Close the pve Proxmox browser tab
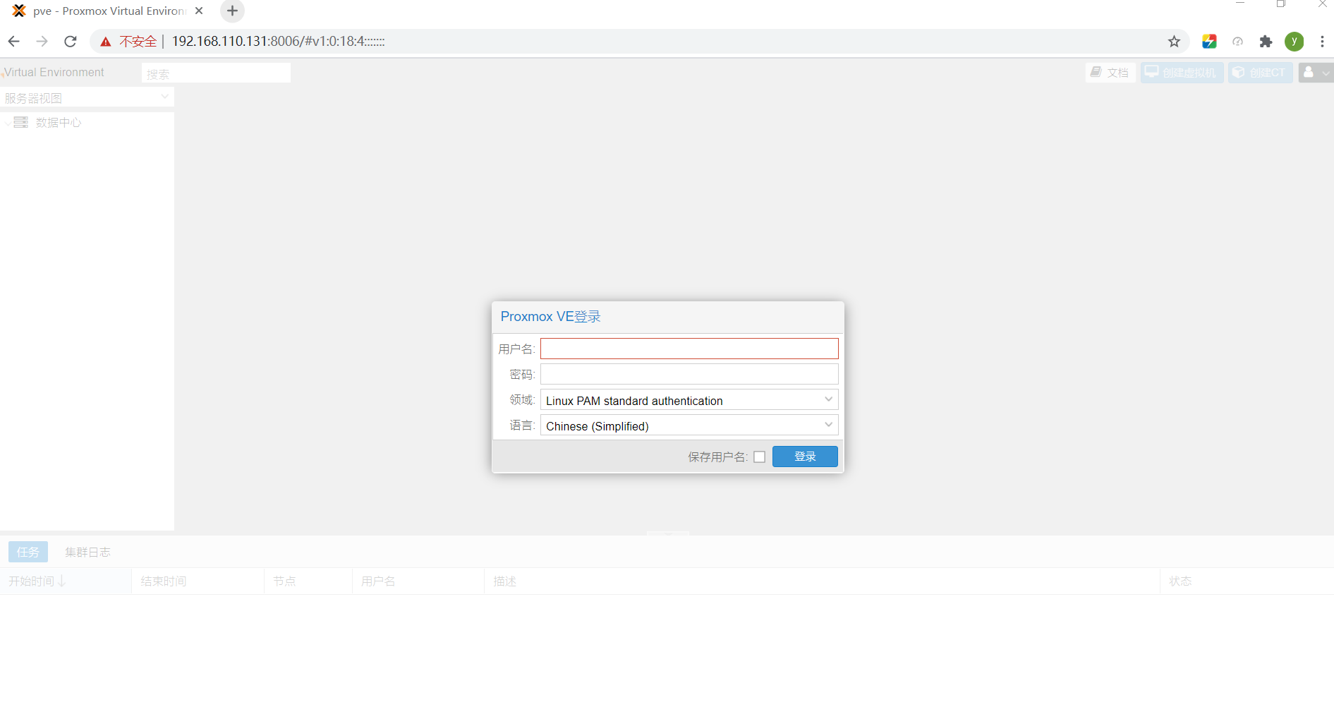 click(199, 11)
